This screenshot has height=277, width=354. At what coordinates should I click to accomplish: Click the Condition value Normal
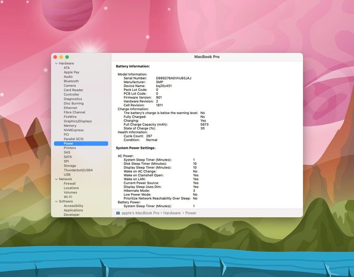click(152, 140)
